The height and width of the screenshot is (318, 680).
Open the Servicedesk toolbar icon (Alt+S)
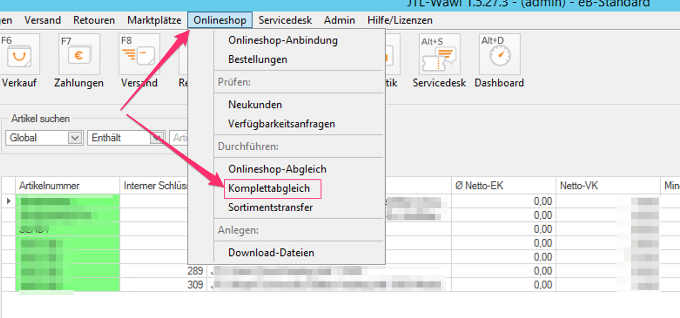click(440, 55)
